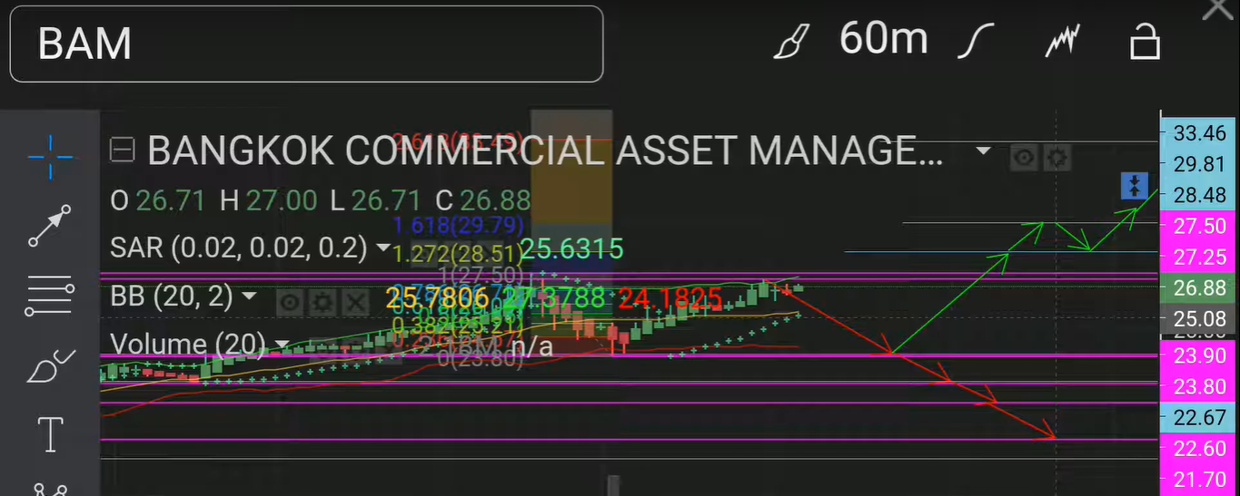Click the magenta 23.90 price label

point(1199,355)
